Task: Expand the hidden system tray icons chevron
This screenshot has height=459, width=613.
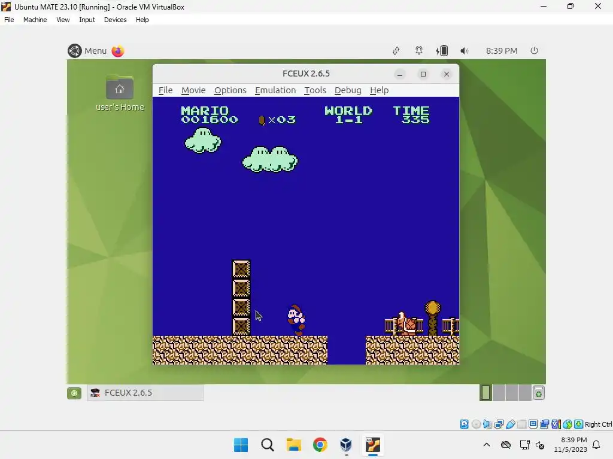Action: pyautogui.click(x=486, y=445)
